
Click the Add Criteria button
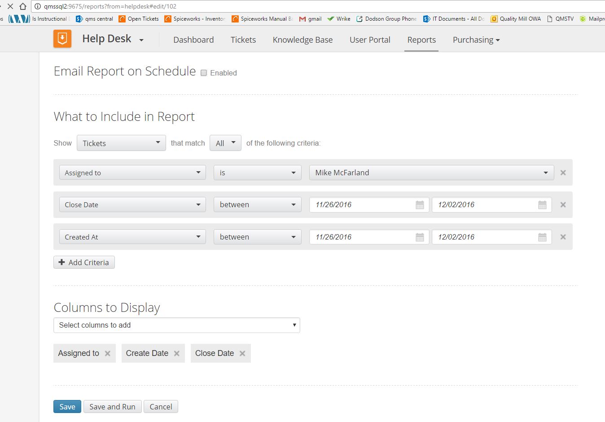click(84, 262)
